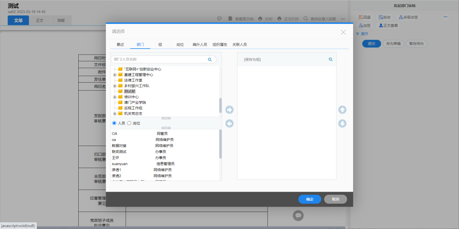459x229 pixels.
Task: Collapse department tree with upward chevron handle
Action: [x=166, y=118]
